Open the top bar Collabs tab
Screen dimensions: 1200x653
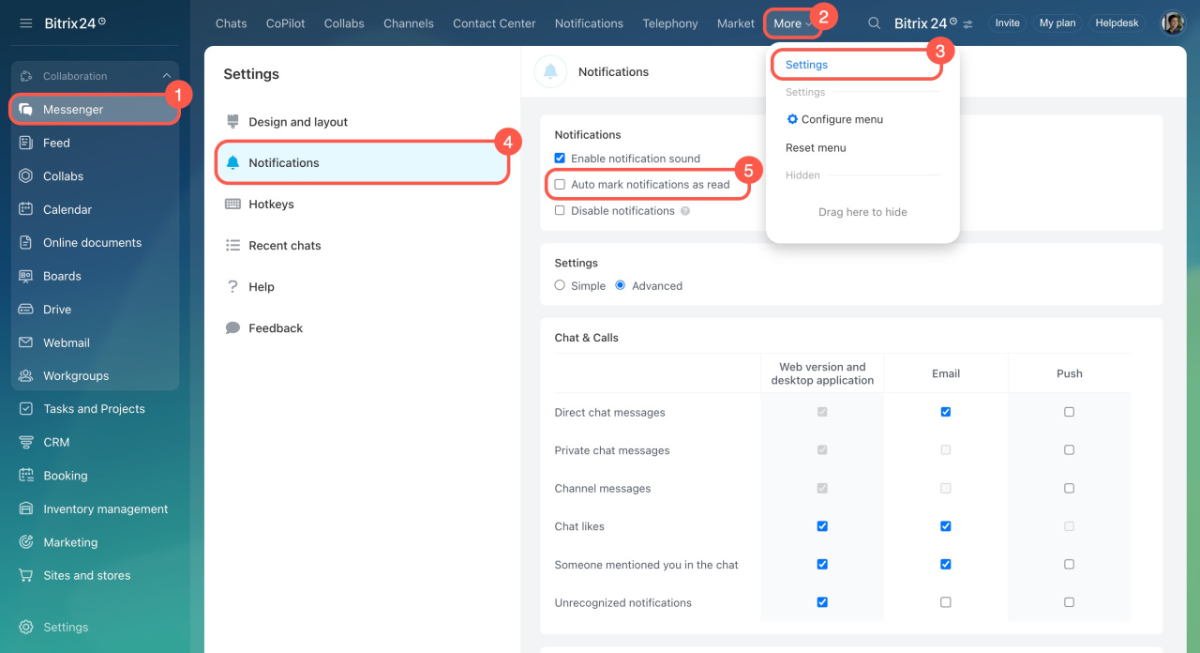[344, 23]
